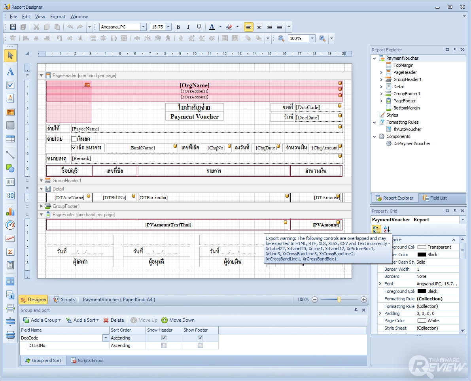Click the Zoom In magnifier icon
The width and height of the screenshot is (471, 381).
point(322,38)
